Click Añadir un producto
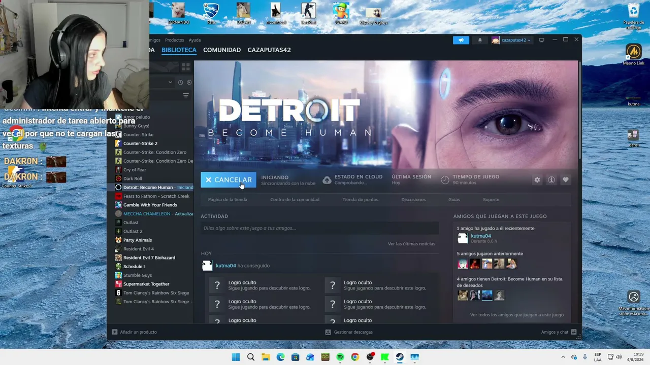The image size is (650, 365). tap(135, 332)
